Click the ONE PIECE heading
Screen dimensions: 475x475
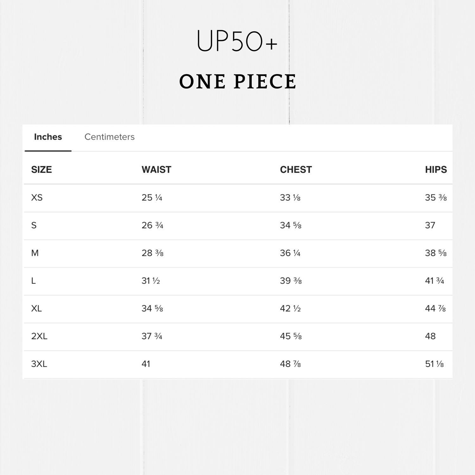click(237, 81)
